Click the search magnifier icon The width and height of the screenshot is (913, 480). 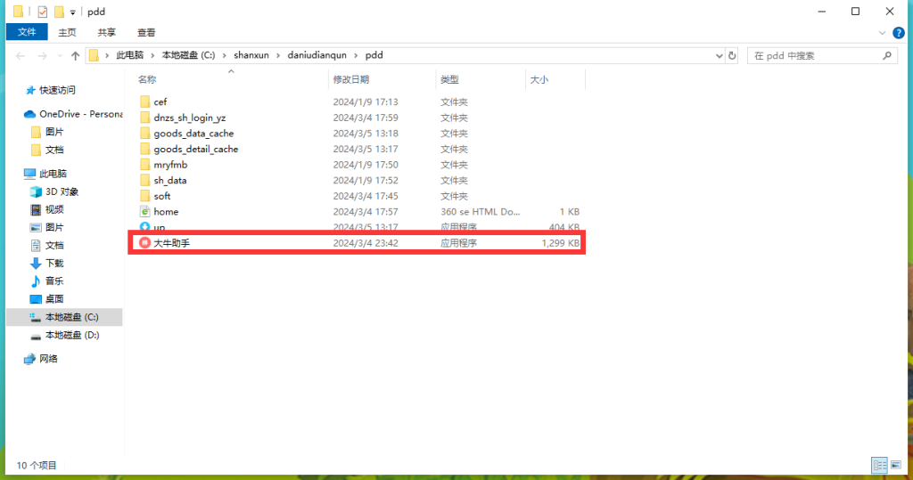887,56
